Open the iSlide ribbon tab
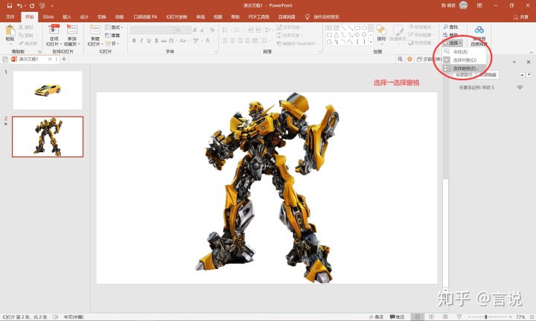Image resolution: width=536 pixels, height=321 pixels. pos(48,16)
